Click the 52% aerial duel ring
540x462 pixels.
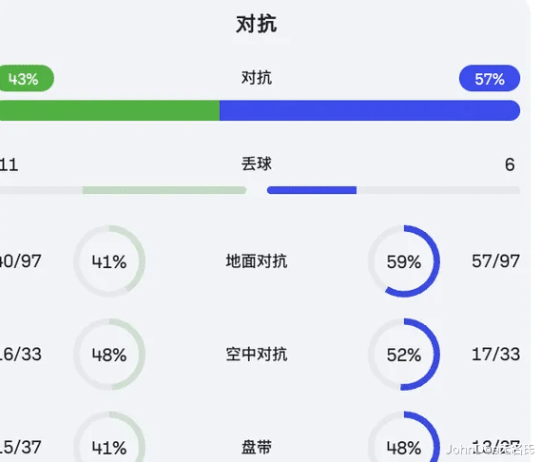click(x=404, y=355)
